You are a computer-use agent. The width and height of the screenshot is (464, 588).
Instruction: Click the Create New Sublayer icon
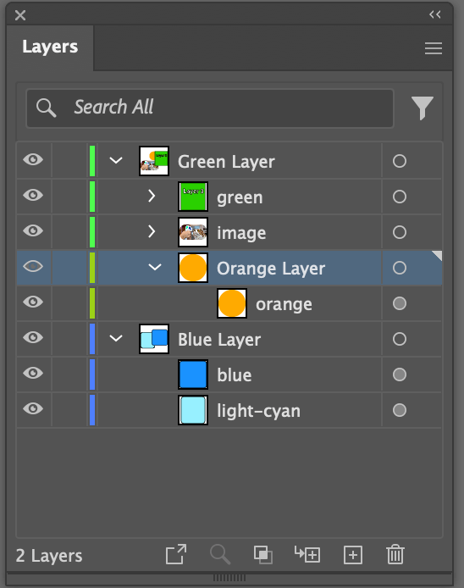pyautogui.click(x=307, y=555)
